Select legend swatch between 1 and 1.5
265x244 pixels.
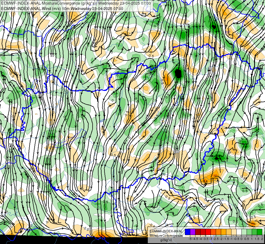[254, 232]
